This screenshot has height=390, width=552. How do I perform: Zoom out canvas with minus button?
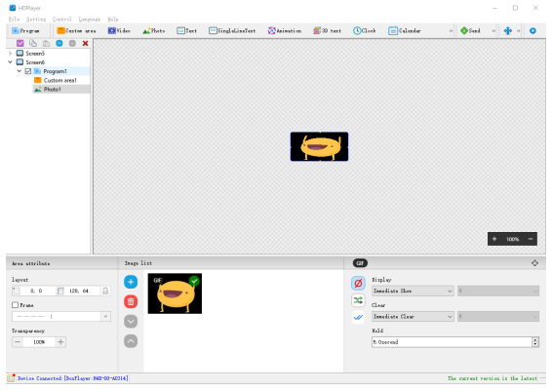[x=531, y=239]
